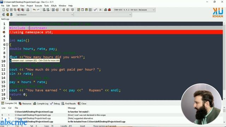Open the Execute menu
Screen dimensions: 226x127
tap(38, 6)
